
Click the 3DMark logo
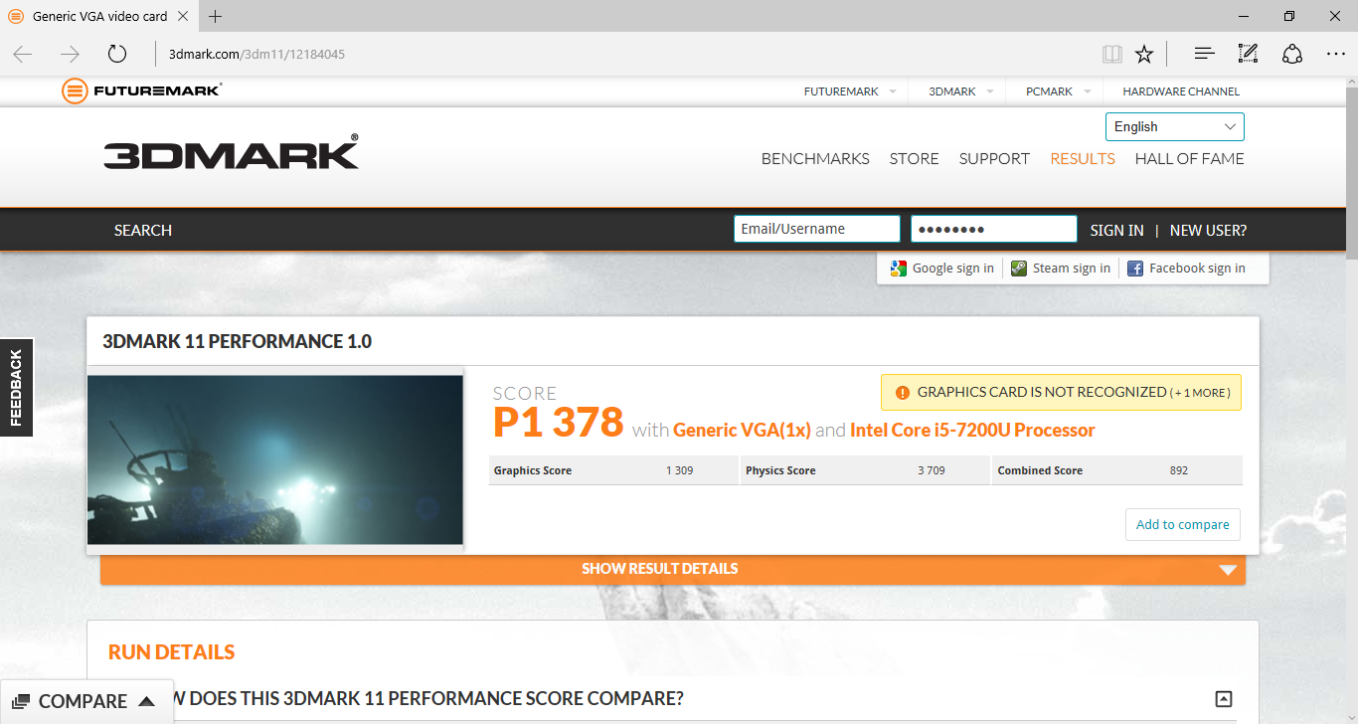pos(231,153)
